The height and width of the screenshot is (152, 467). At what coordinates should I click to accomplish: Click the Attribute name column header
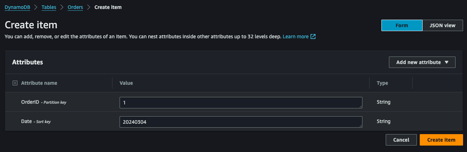click(x=39, y=83)
